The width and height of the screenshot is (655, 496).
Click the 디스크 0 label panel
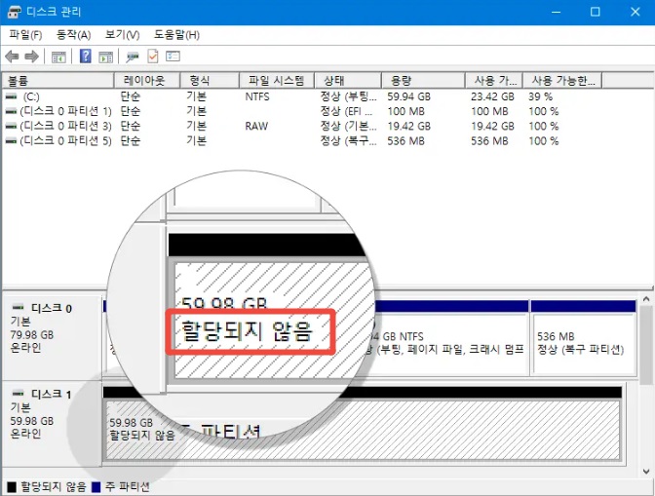point(52,337)
